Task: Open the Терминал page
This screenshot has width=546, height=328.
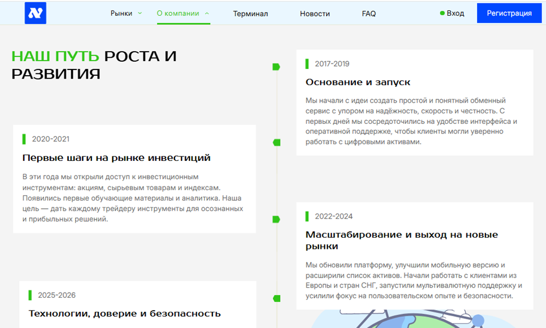Action: tap(251, 13)
